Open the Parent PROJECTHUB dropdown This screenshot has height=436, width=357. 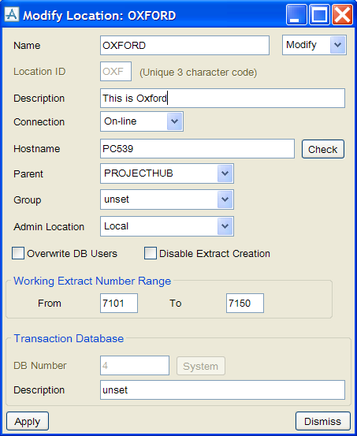tap(167, 173)
